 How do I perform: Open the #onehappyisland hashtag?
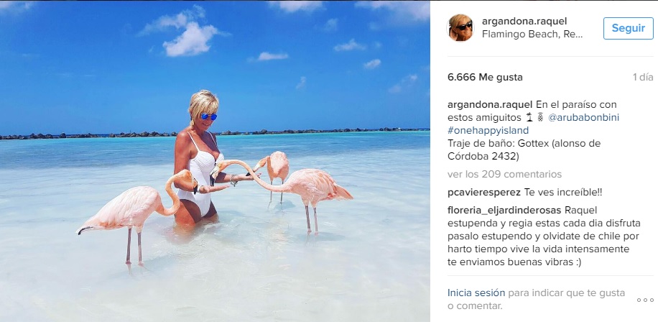pos(488,131)
